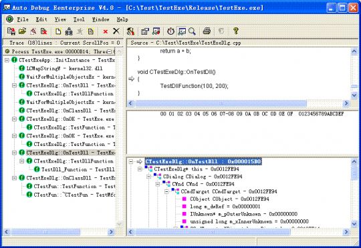Click the document with red X toolbar icon
Screen dimensions: 361x248
[43, 31]
